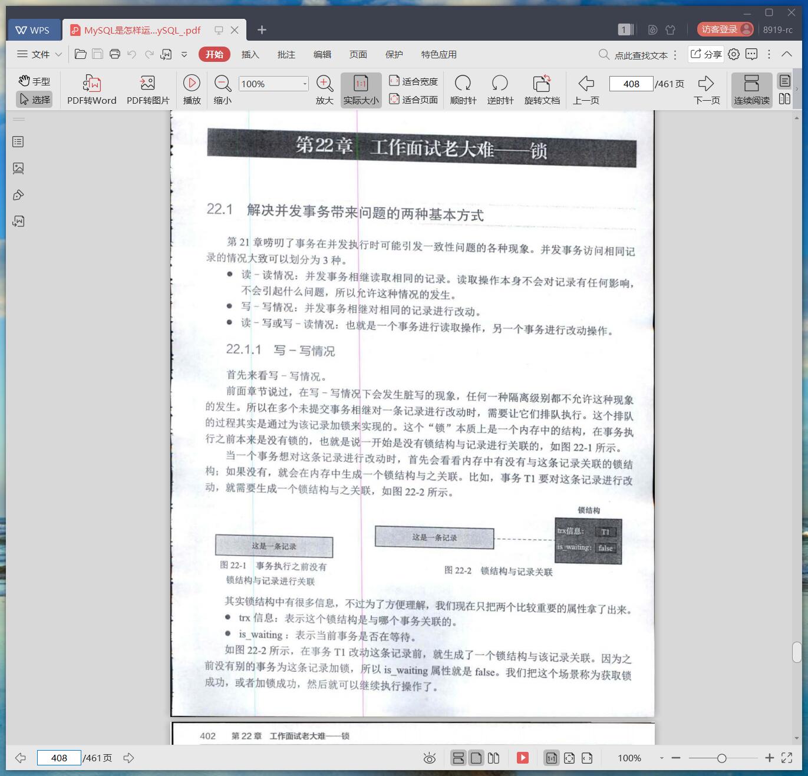Click the 播放 play slideshow button

(192, 90)
